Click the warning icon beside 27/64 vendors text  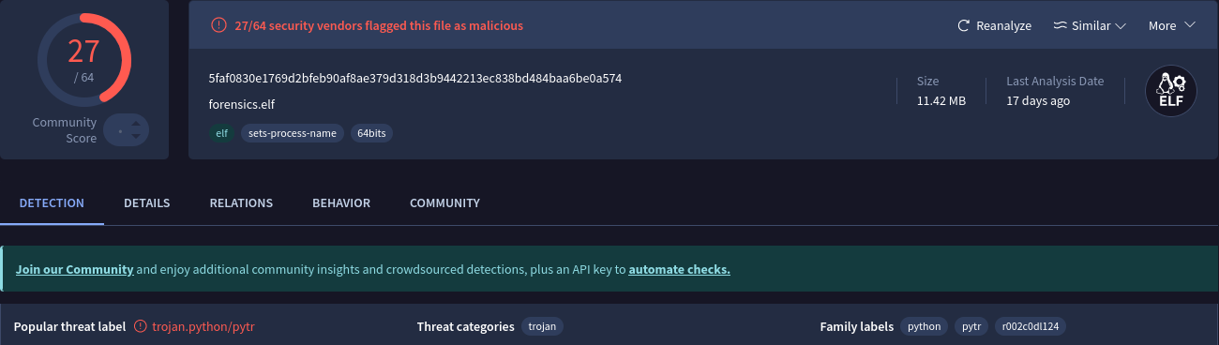click(x=218, y=25)
